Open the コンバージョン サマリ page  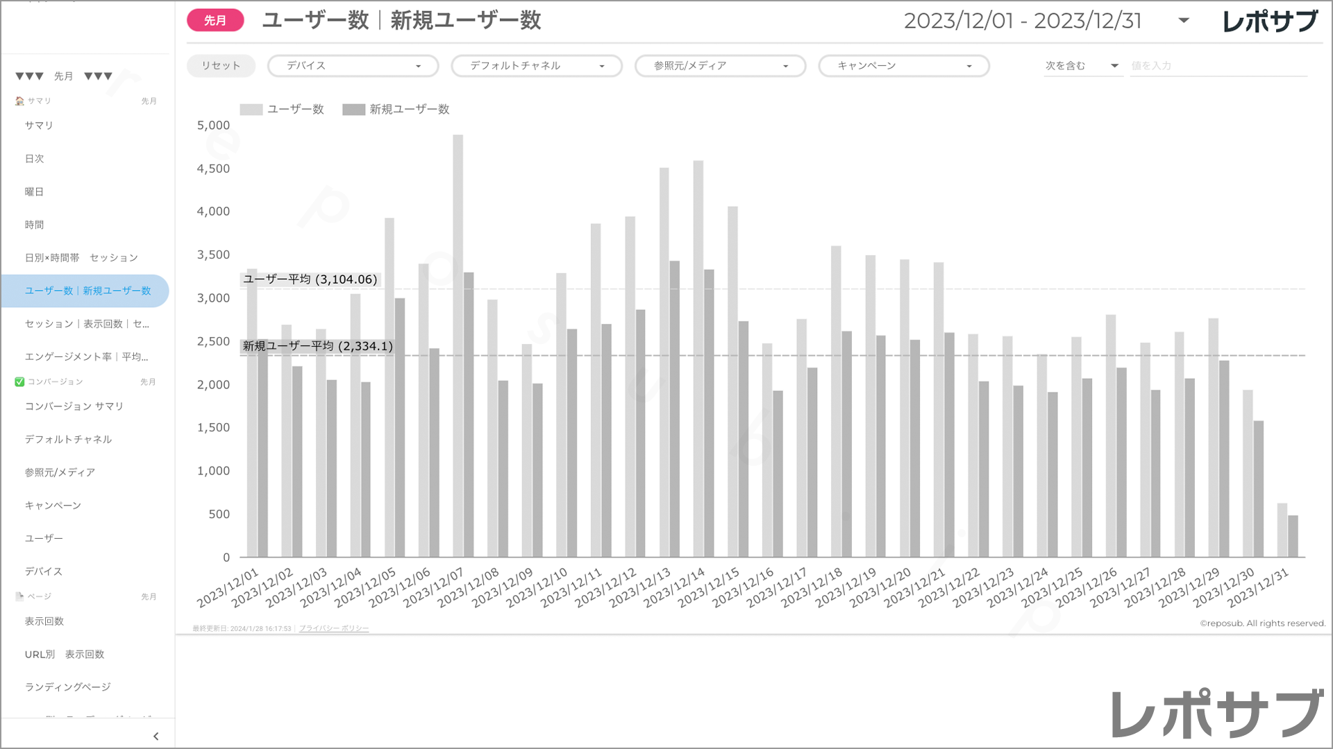(74, 406)
